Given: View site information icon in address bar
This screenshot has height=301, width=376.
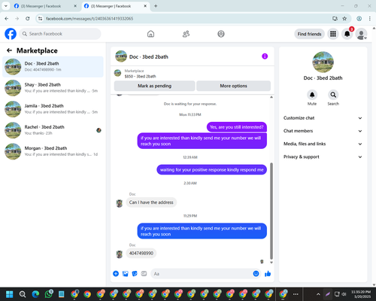Looking at the screenshot, I should point(40,19).
